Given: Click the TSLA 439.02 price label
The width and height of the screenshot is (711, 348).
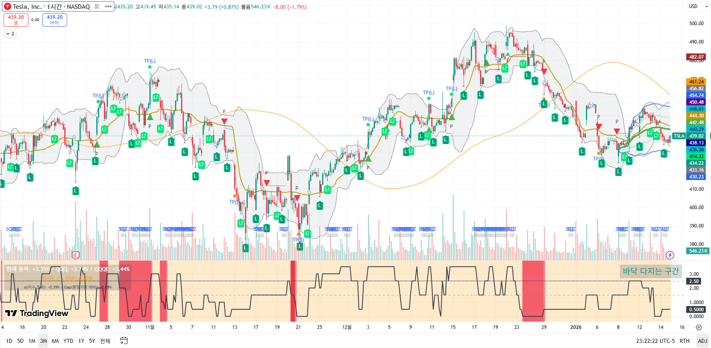Looking at the screenshot, I should (689, 136).
